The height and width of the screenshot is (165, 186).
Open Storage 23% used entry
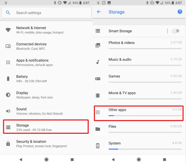pos(46,127)
